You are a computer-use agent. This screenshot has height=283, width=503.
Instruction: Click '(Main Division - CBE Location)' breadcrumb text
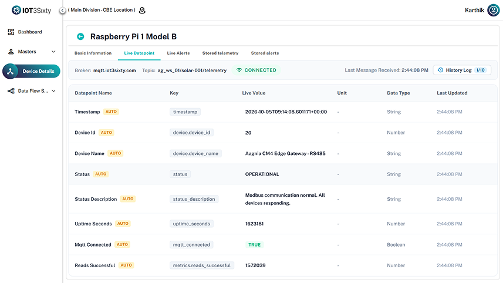[102, 10]
